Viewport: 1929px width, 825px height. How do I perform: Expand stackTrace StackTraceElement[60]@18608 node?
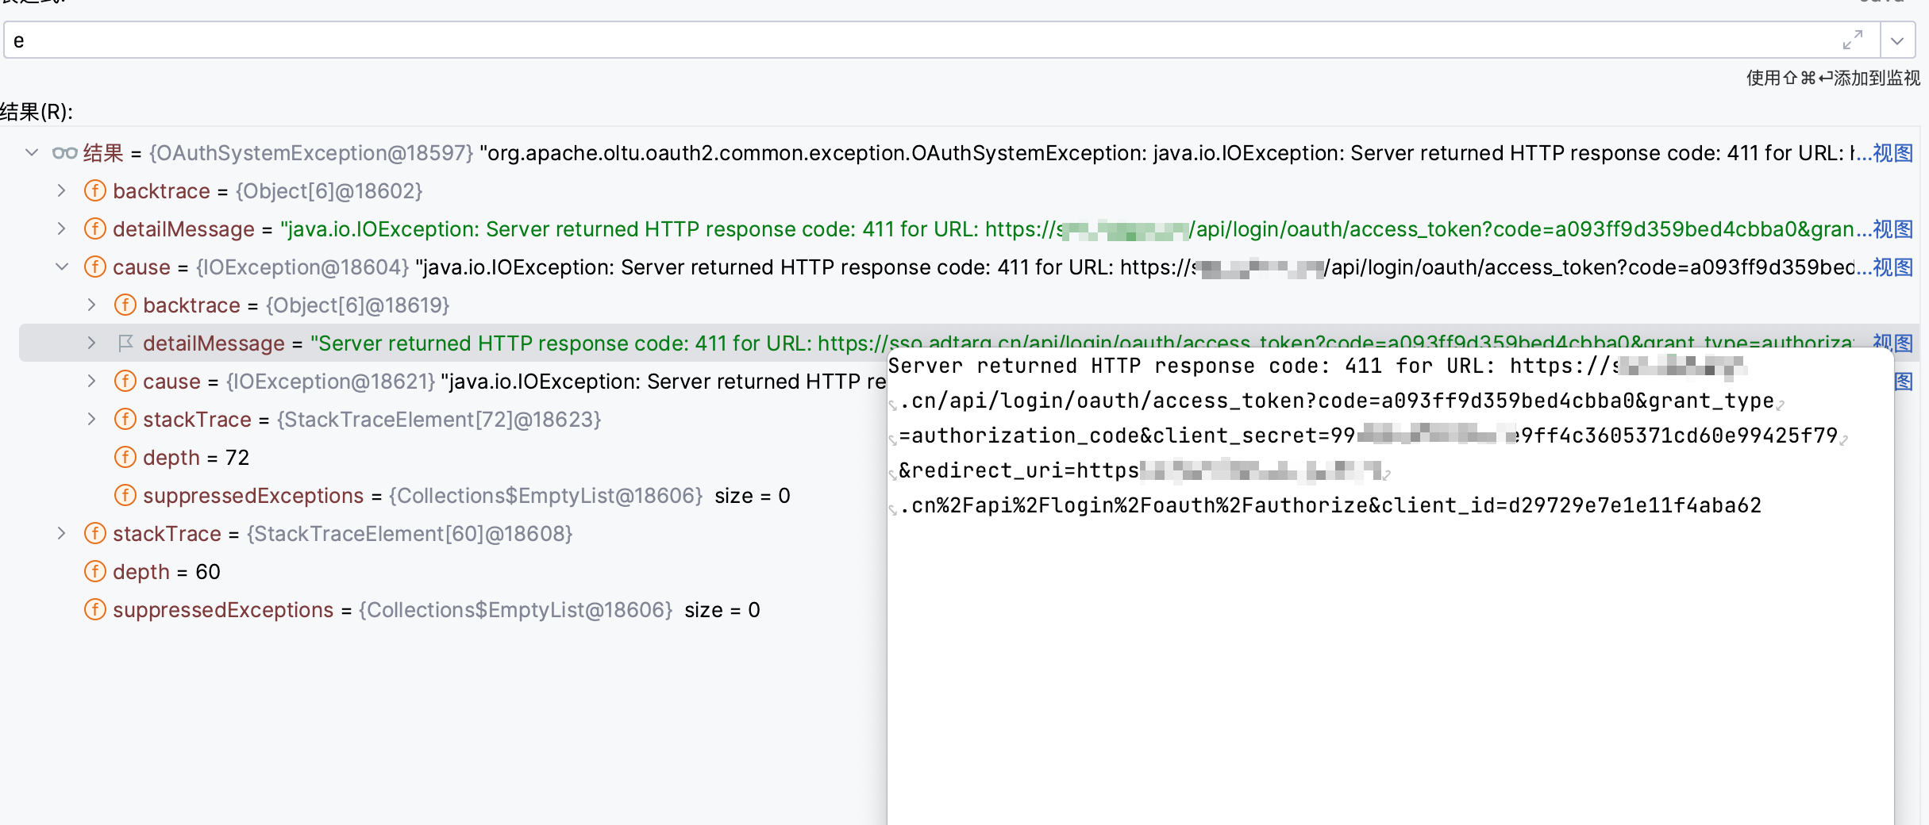click(x=62, y=533)
